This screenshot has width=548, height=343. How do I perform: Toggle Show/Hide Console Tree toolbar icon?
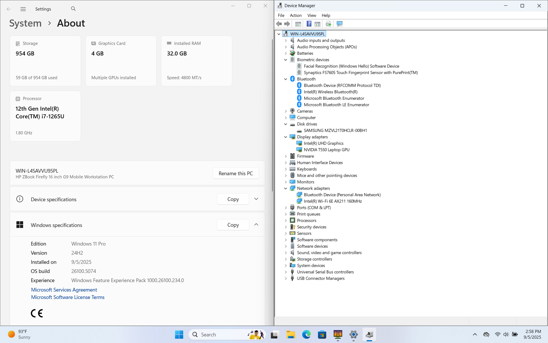click(298, 24)
